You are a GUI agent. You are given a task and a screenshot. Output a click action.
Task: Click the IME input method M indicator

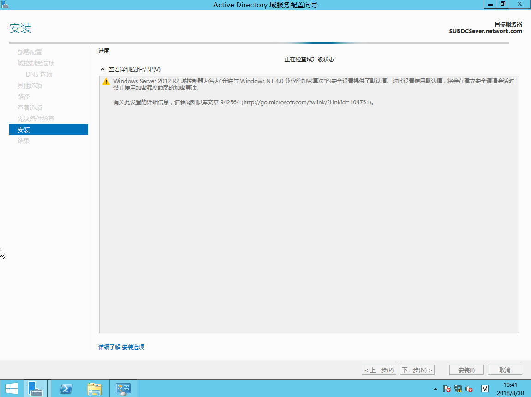point(484,389)
